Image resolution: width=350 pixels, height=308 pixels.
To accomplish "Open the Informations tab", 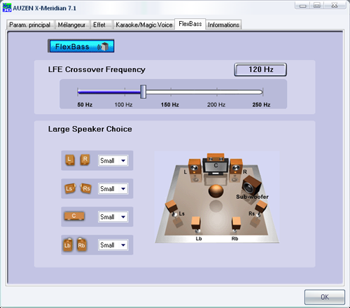I will pos(223,24).
